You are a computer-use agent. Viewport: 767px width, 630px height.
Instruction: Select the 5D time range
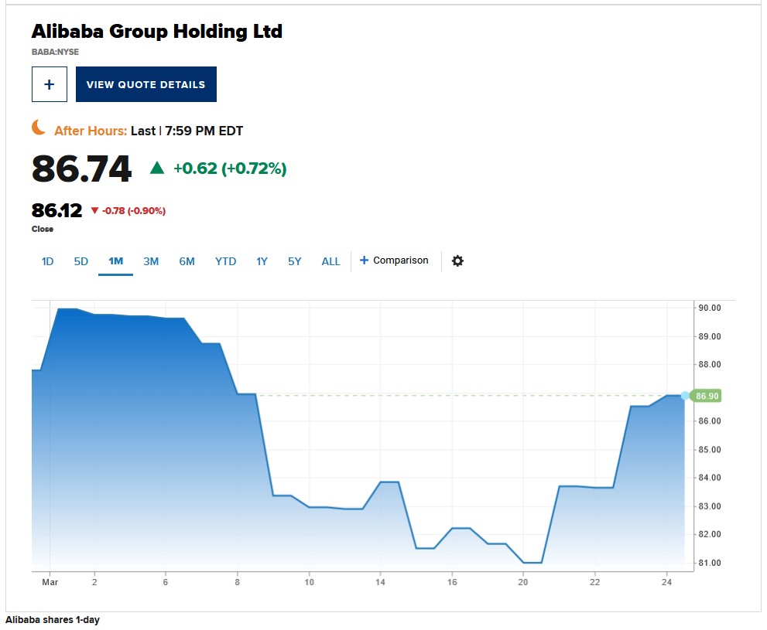(81, 261)
